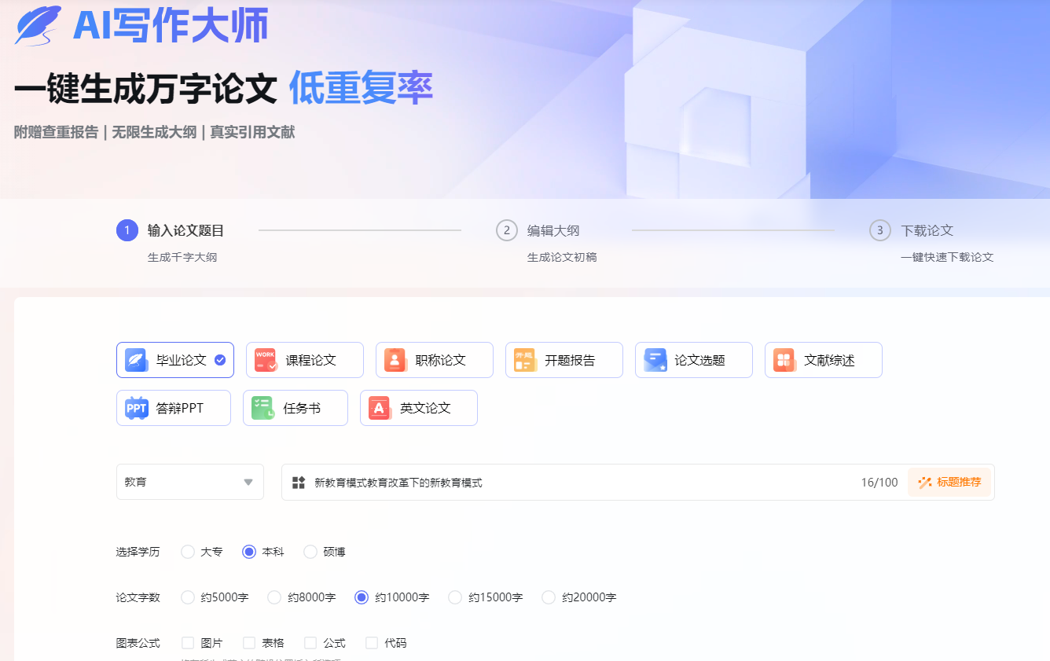This screenshot has height=661, width=1050.
Task: Switch to 文献综述 type
Action: tap(824, 360)
